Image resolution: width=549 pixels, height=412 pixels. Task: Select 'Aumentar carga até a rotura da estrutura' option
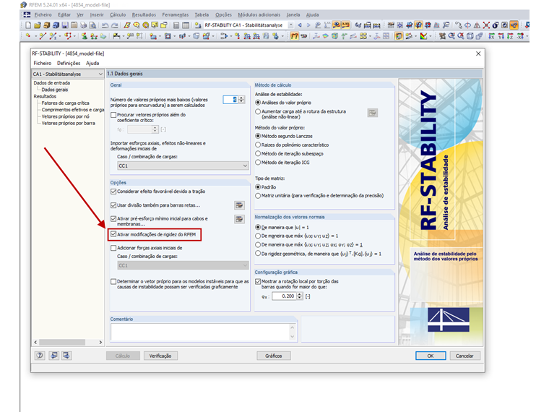point(258,111)
